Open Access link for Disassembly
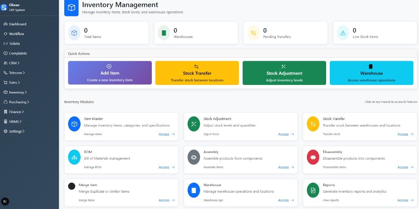419x209 pixels. 405,167
